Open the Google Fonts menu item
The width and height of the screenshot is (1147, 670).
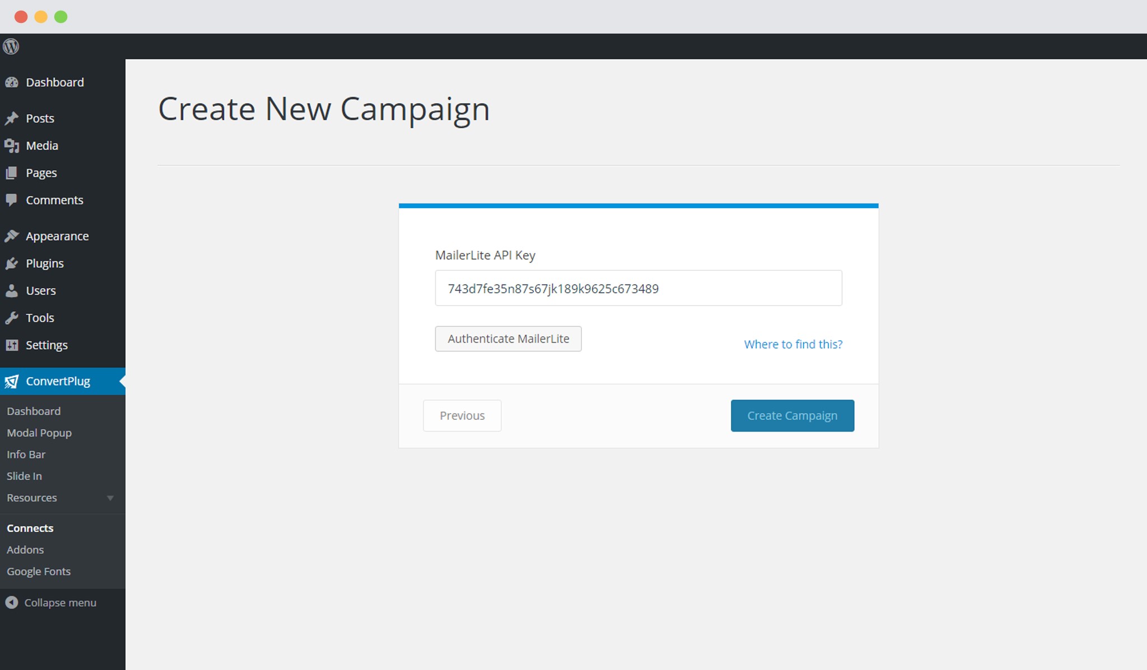tap(38, 570)
